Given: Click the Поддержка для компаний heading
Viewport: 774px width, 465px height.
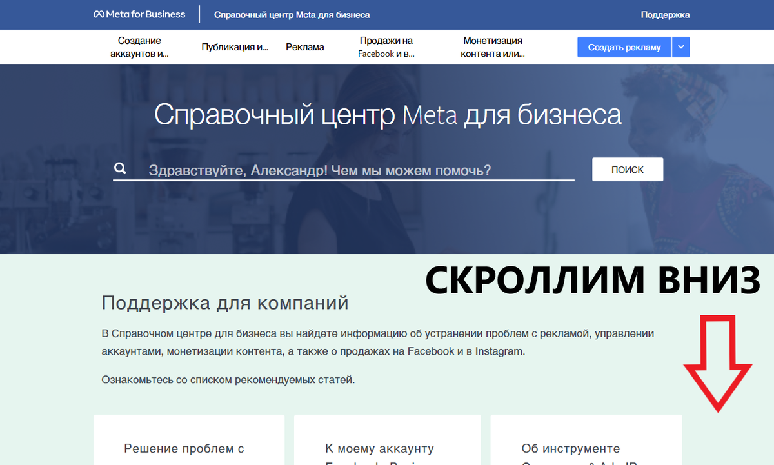Looking at the screenshot, I should click(x=224, y=302).
